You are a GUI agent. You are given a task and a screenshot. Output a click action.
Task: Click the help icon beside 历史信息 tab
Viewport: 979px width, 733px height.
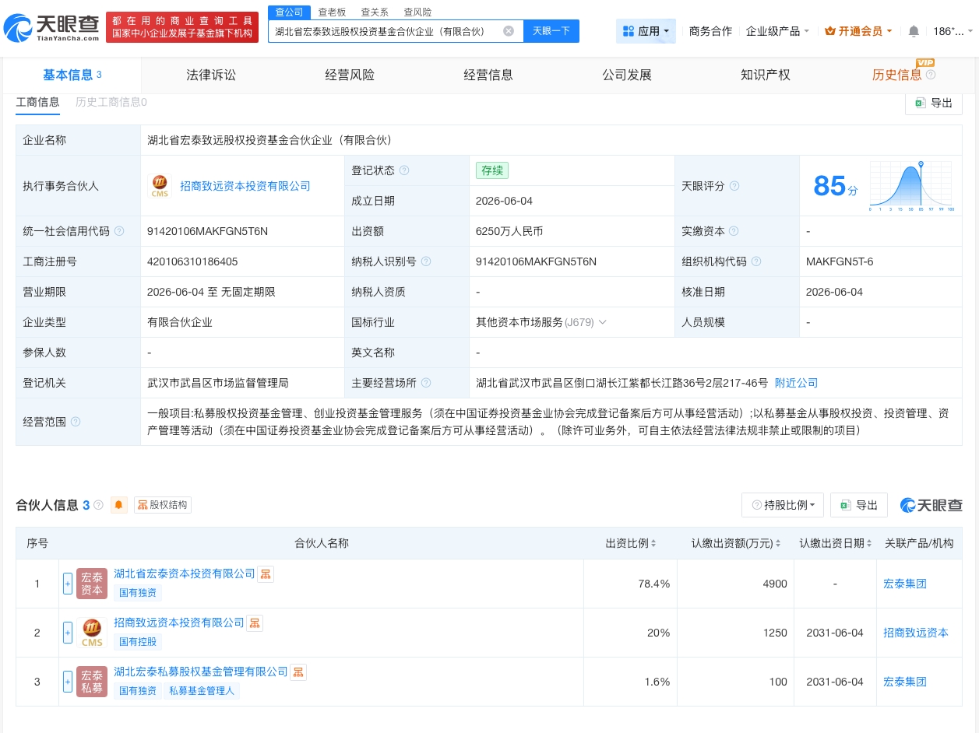[931, 75]
